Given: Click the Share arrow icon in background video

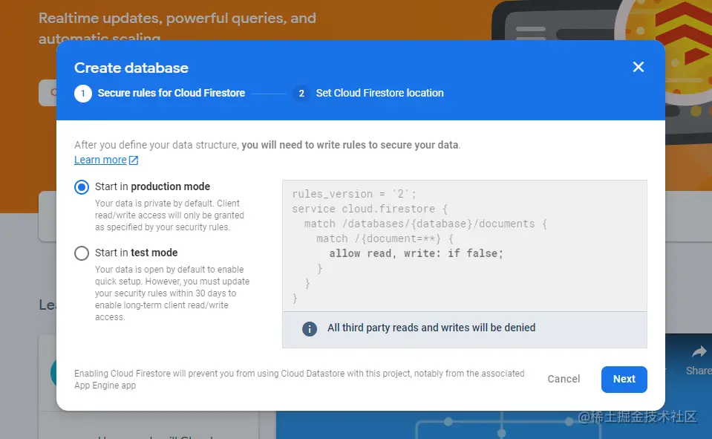Looking at the screenshot, I should click(699, 352).
